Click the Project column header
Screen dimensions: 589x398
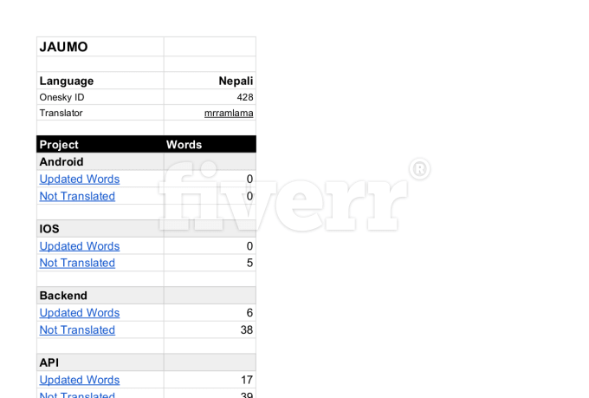(x=100, y=145)
